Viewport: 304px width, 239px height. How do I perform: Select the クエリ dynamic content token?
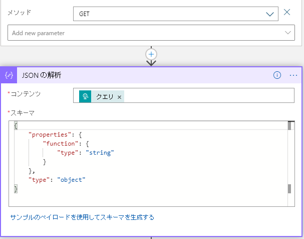(x=102, y=96)
